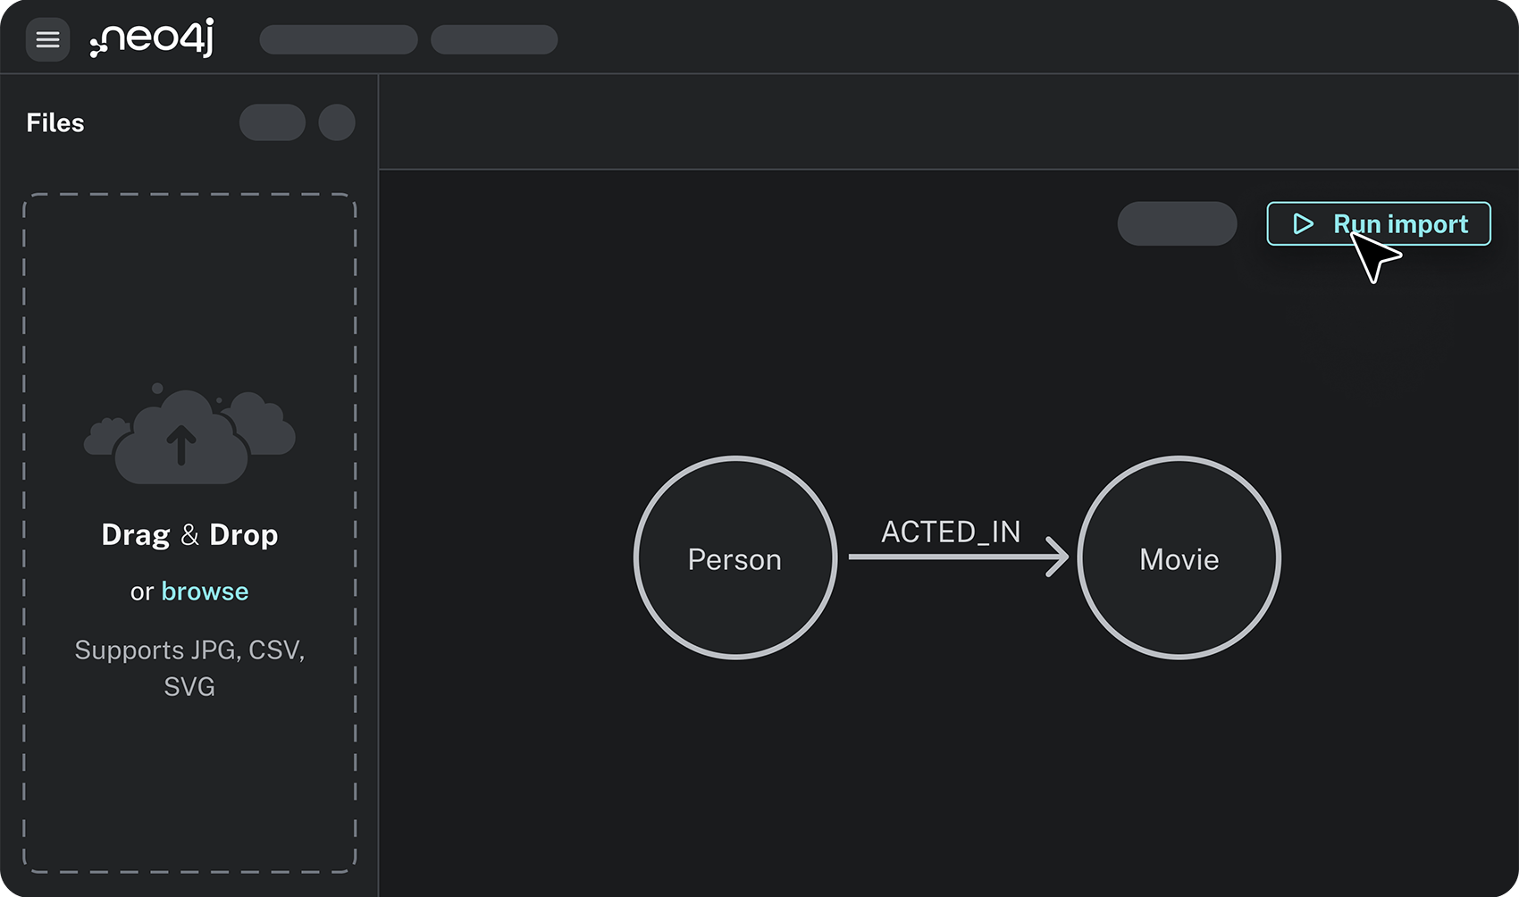Image resolution: width=1519 pixels, height=897 pixels.
Task: Select the Person node
Action: [x=734, y=558]
